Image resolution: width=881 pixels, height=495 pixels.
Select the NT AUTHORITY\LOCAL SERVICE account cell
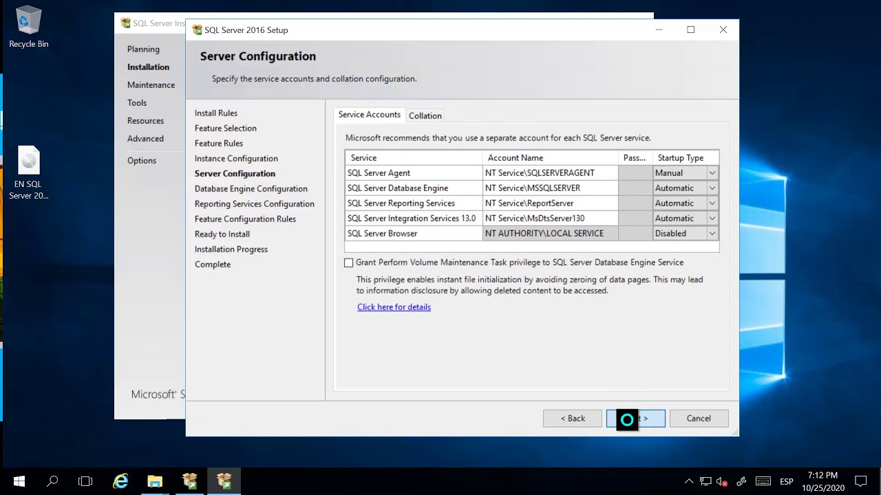click(551, 234)
